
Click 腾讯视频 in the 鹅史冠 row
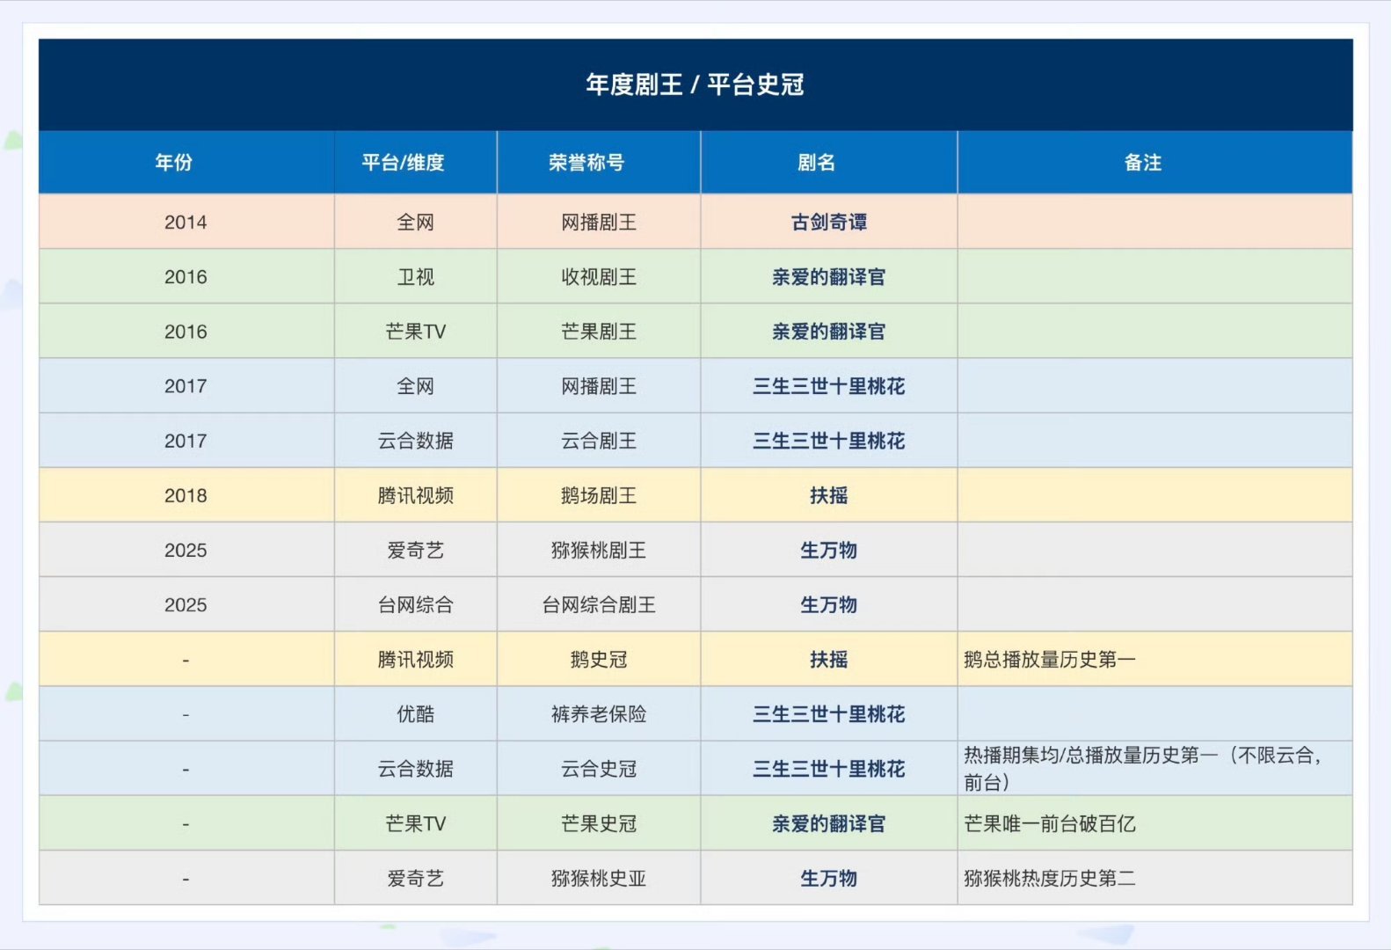415,660
